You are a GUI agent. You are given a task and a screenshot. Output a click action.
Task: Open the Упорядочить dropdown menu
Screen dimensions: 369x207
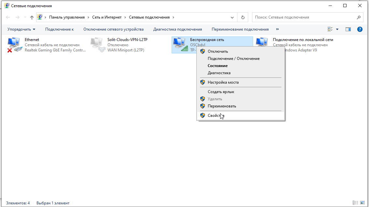tap(21, 29)
